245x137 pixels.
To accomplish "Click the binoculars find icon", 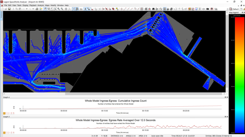I will point(153,9).
